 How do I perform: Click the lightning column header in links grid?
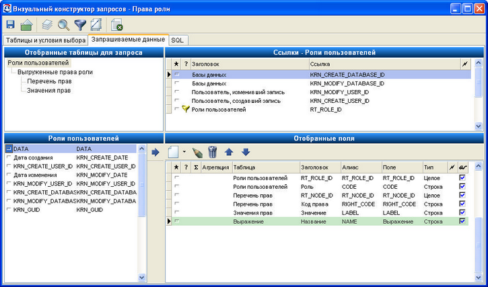point(465,64)
